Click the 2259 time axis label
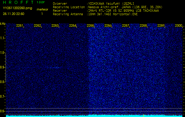This screenshot has width=185, height=117. [x=161, y=25]
